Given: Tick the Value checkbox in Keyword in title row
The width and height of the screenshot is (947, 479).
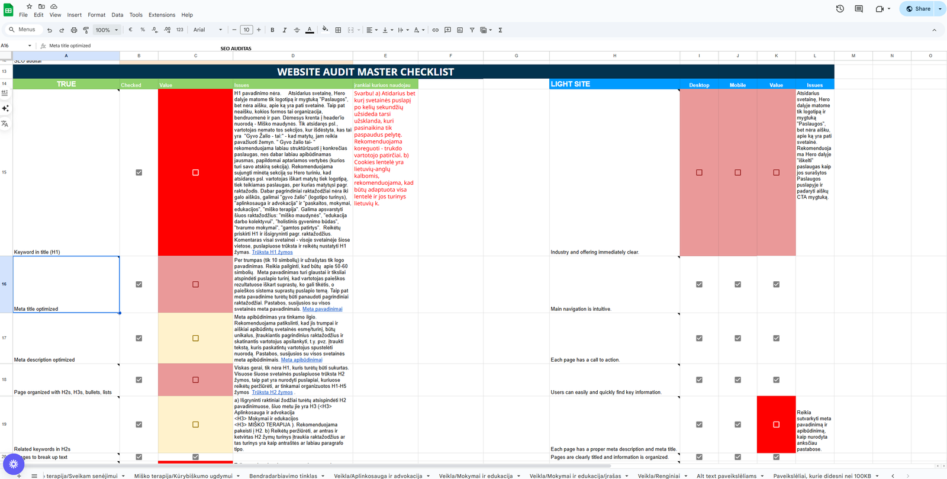Looking at the screenshot, I should 195,172.
